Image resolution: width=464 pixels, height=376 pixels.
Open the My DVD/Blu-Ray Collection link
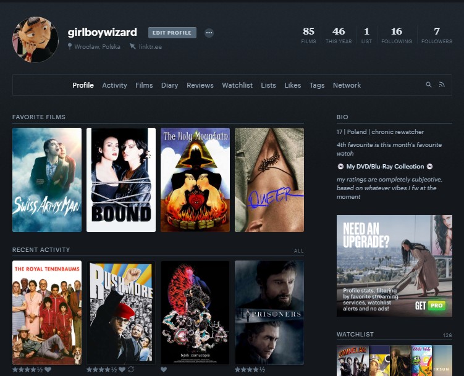(385, 167)
